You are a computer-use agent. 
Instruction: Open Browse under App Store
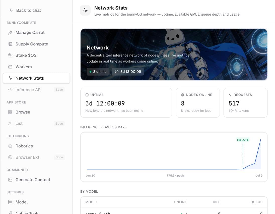click(36, 112)
